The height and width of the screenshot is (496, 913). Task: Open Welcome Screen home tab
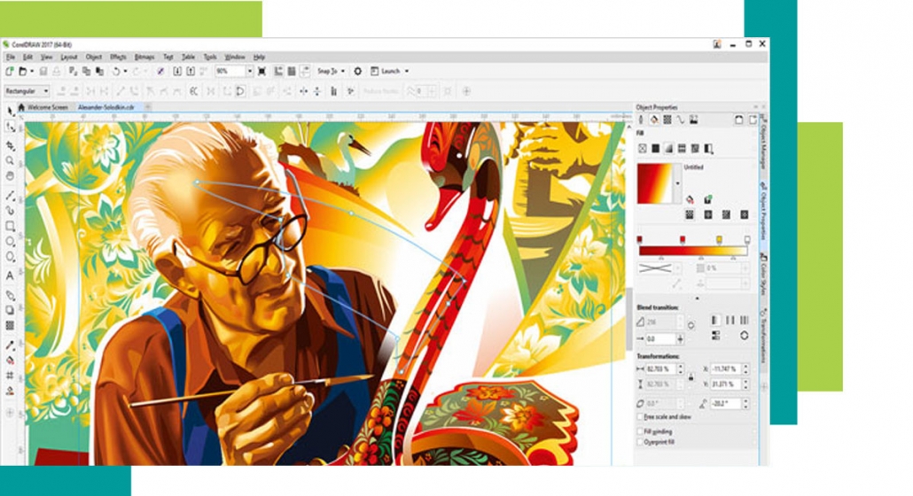pyautogui.click(x=43, y=107)
